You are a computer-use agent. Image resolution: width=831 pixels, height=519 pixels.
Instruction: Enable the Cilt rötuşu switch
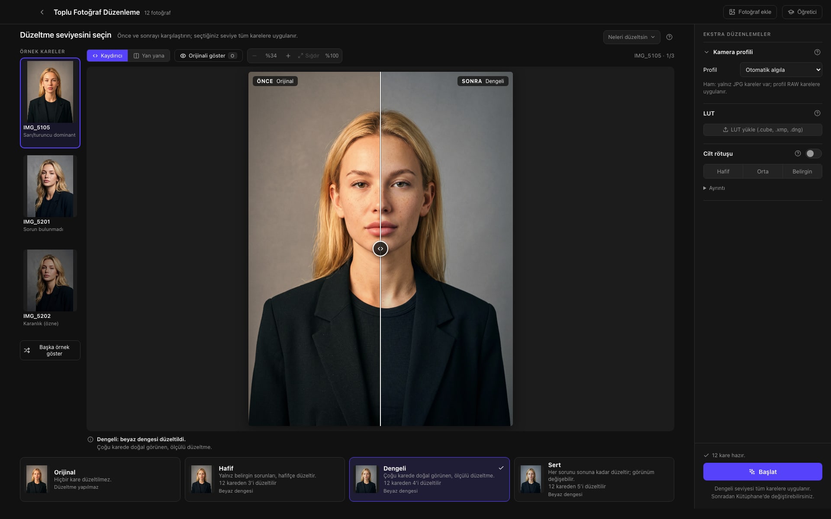(x=813, y=154)
